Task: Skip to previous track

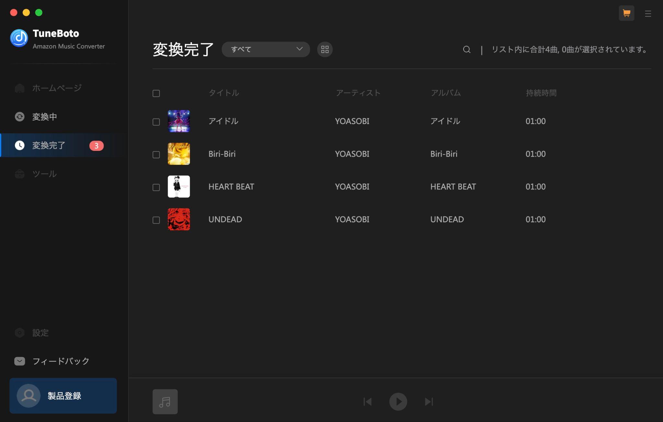Action: pyautogui.click(x=367, y=402)
